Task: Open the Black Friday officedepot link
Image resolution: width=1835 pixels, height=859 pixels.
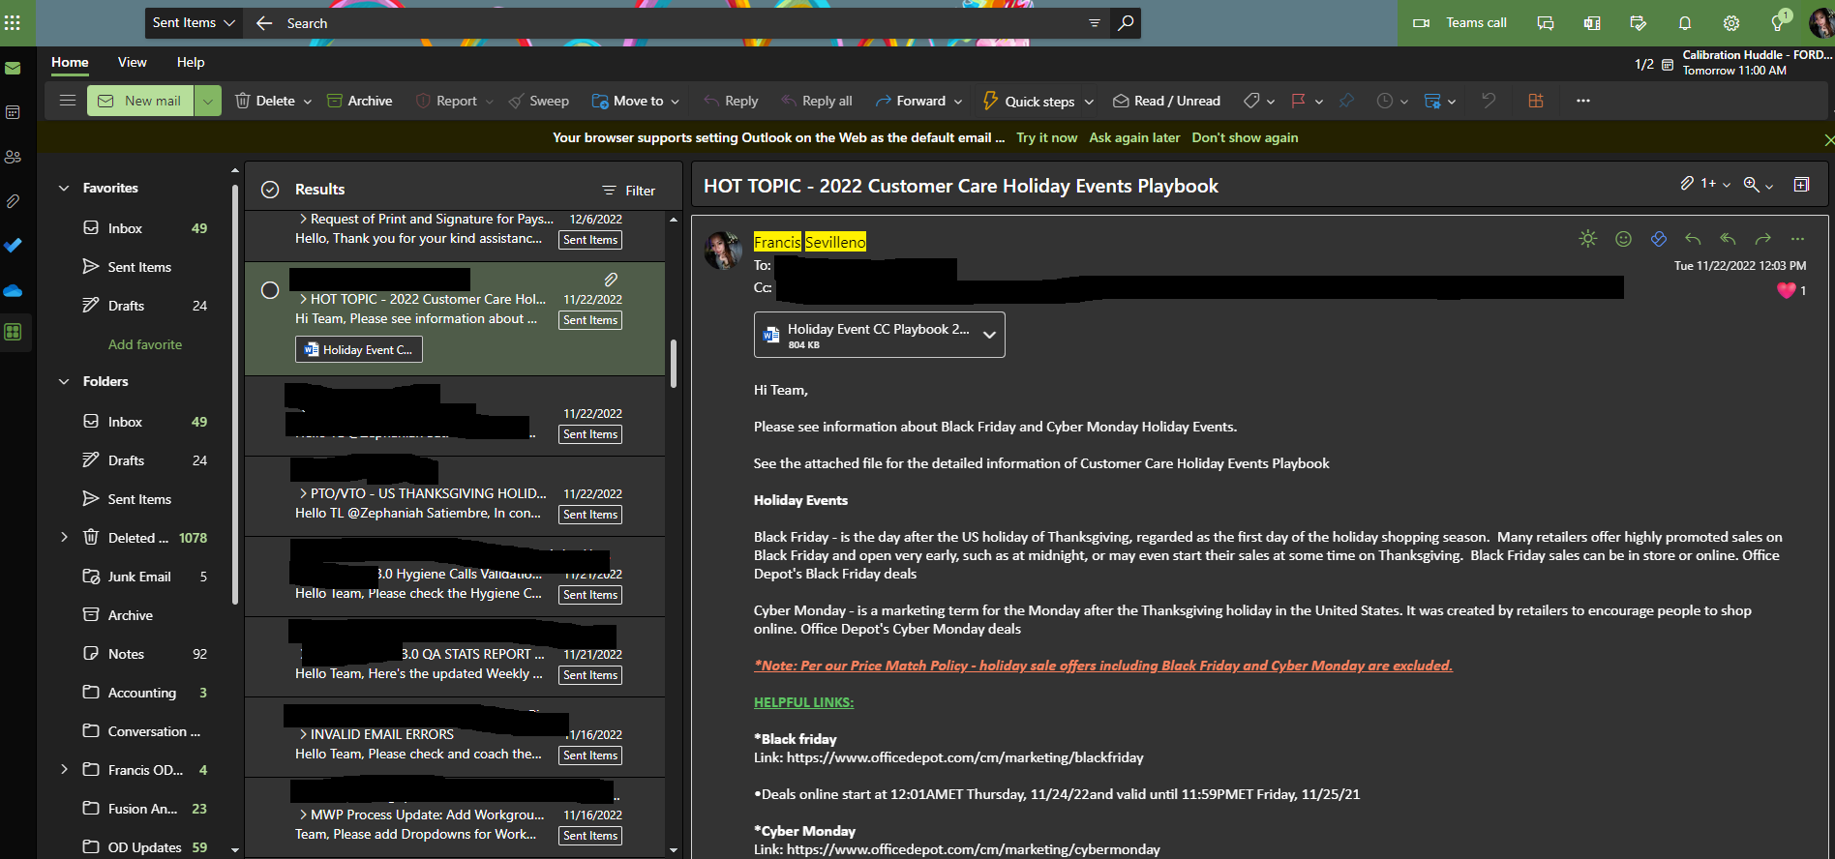Action: click(965, 757)
